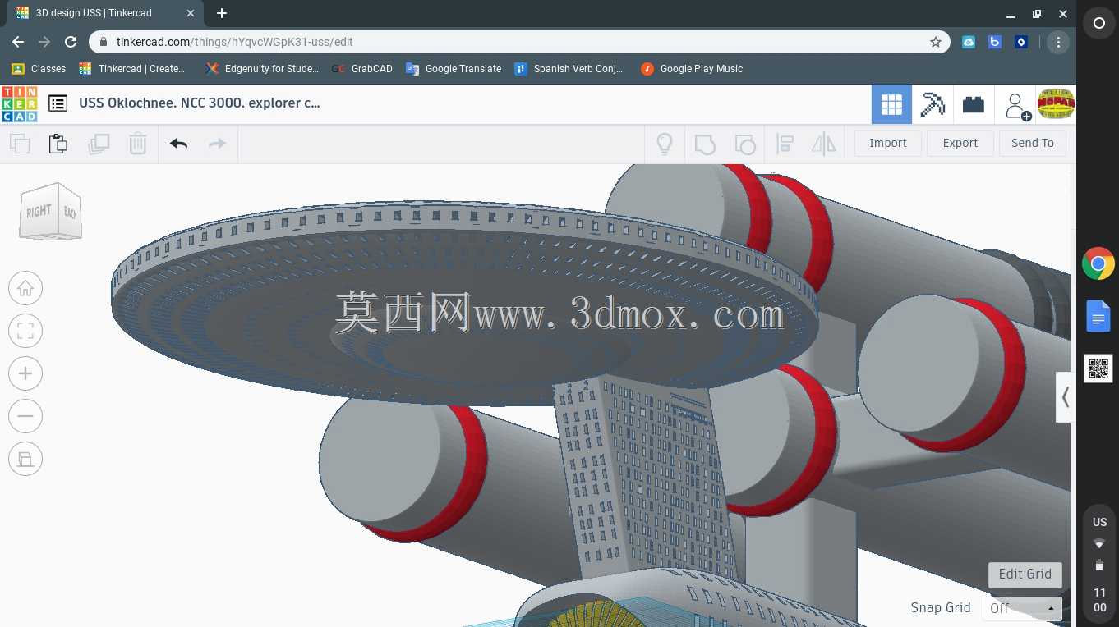Image resolution: width=1119 pixels, height=627 pixels.
Task: Click the Export button
Action: [960, 143]
